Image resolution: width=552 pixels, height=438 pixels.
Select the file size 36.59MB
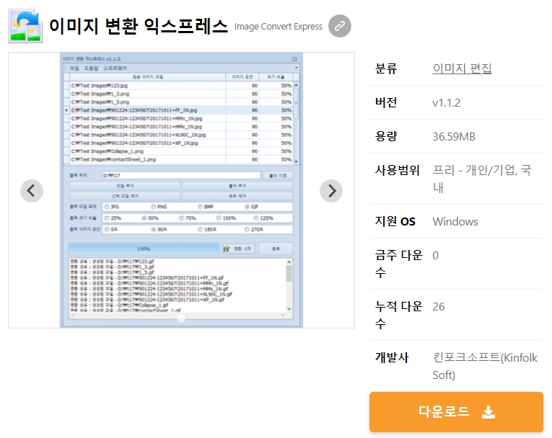(x=454, y=136)
